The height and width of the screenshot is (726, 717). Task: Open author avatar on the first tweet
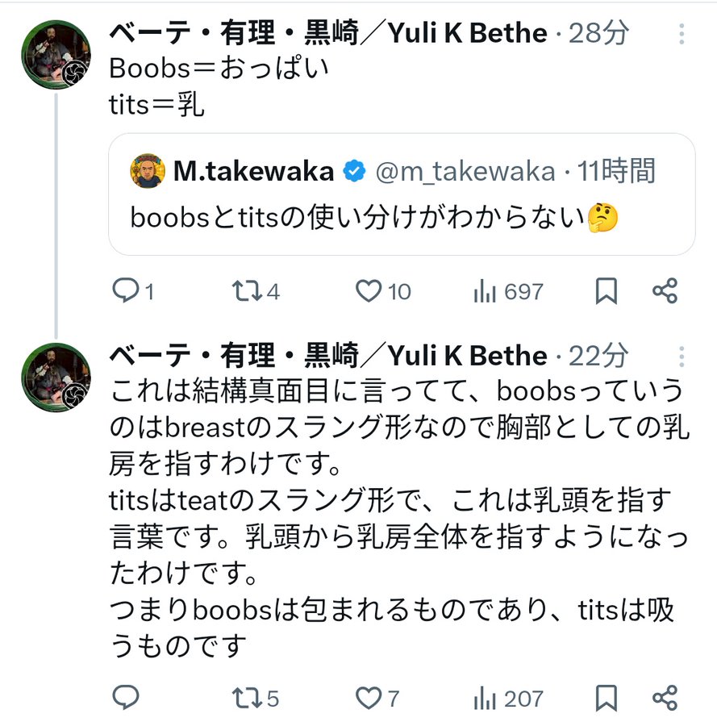tap(56, 56)
